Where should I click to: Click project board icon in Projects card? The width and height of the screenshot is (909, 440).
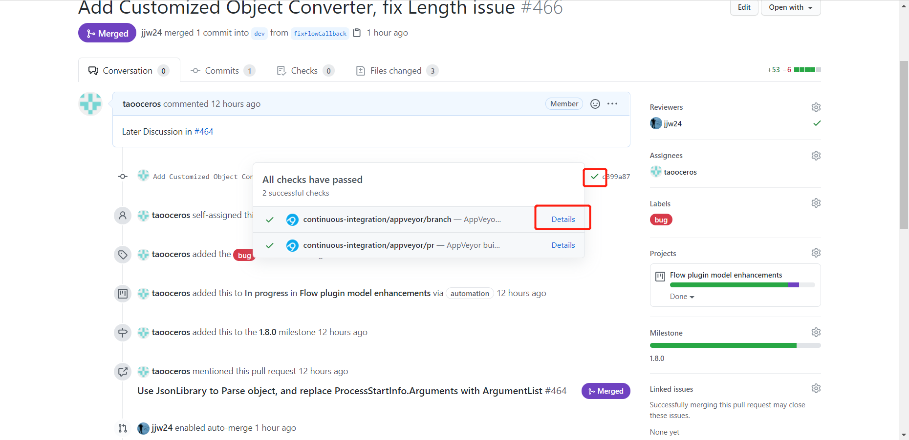[x=660, y=277]
